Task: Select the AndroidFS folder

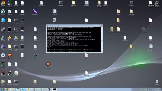Action: 118,30
